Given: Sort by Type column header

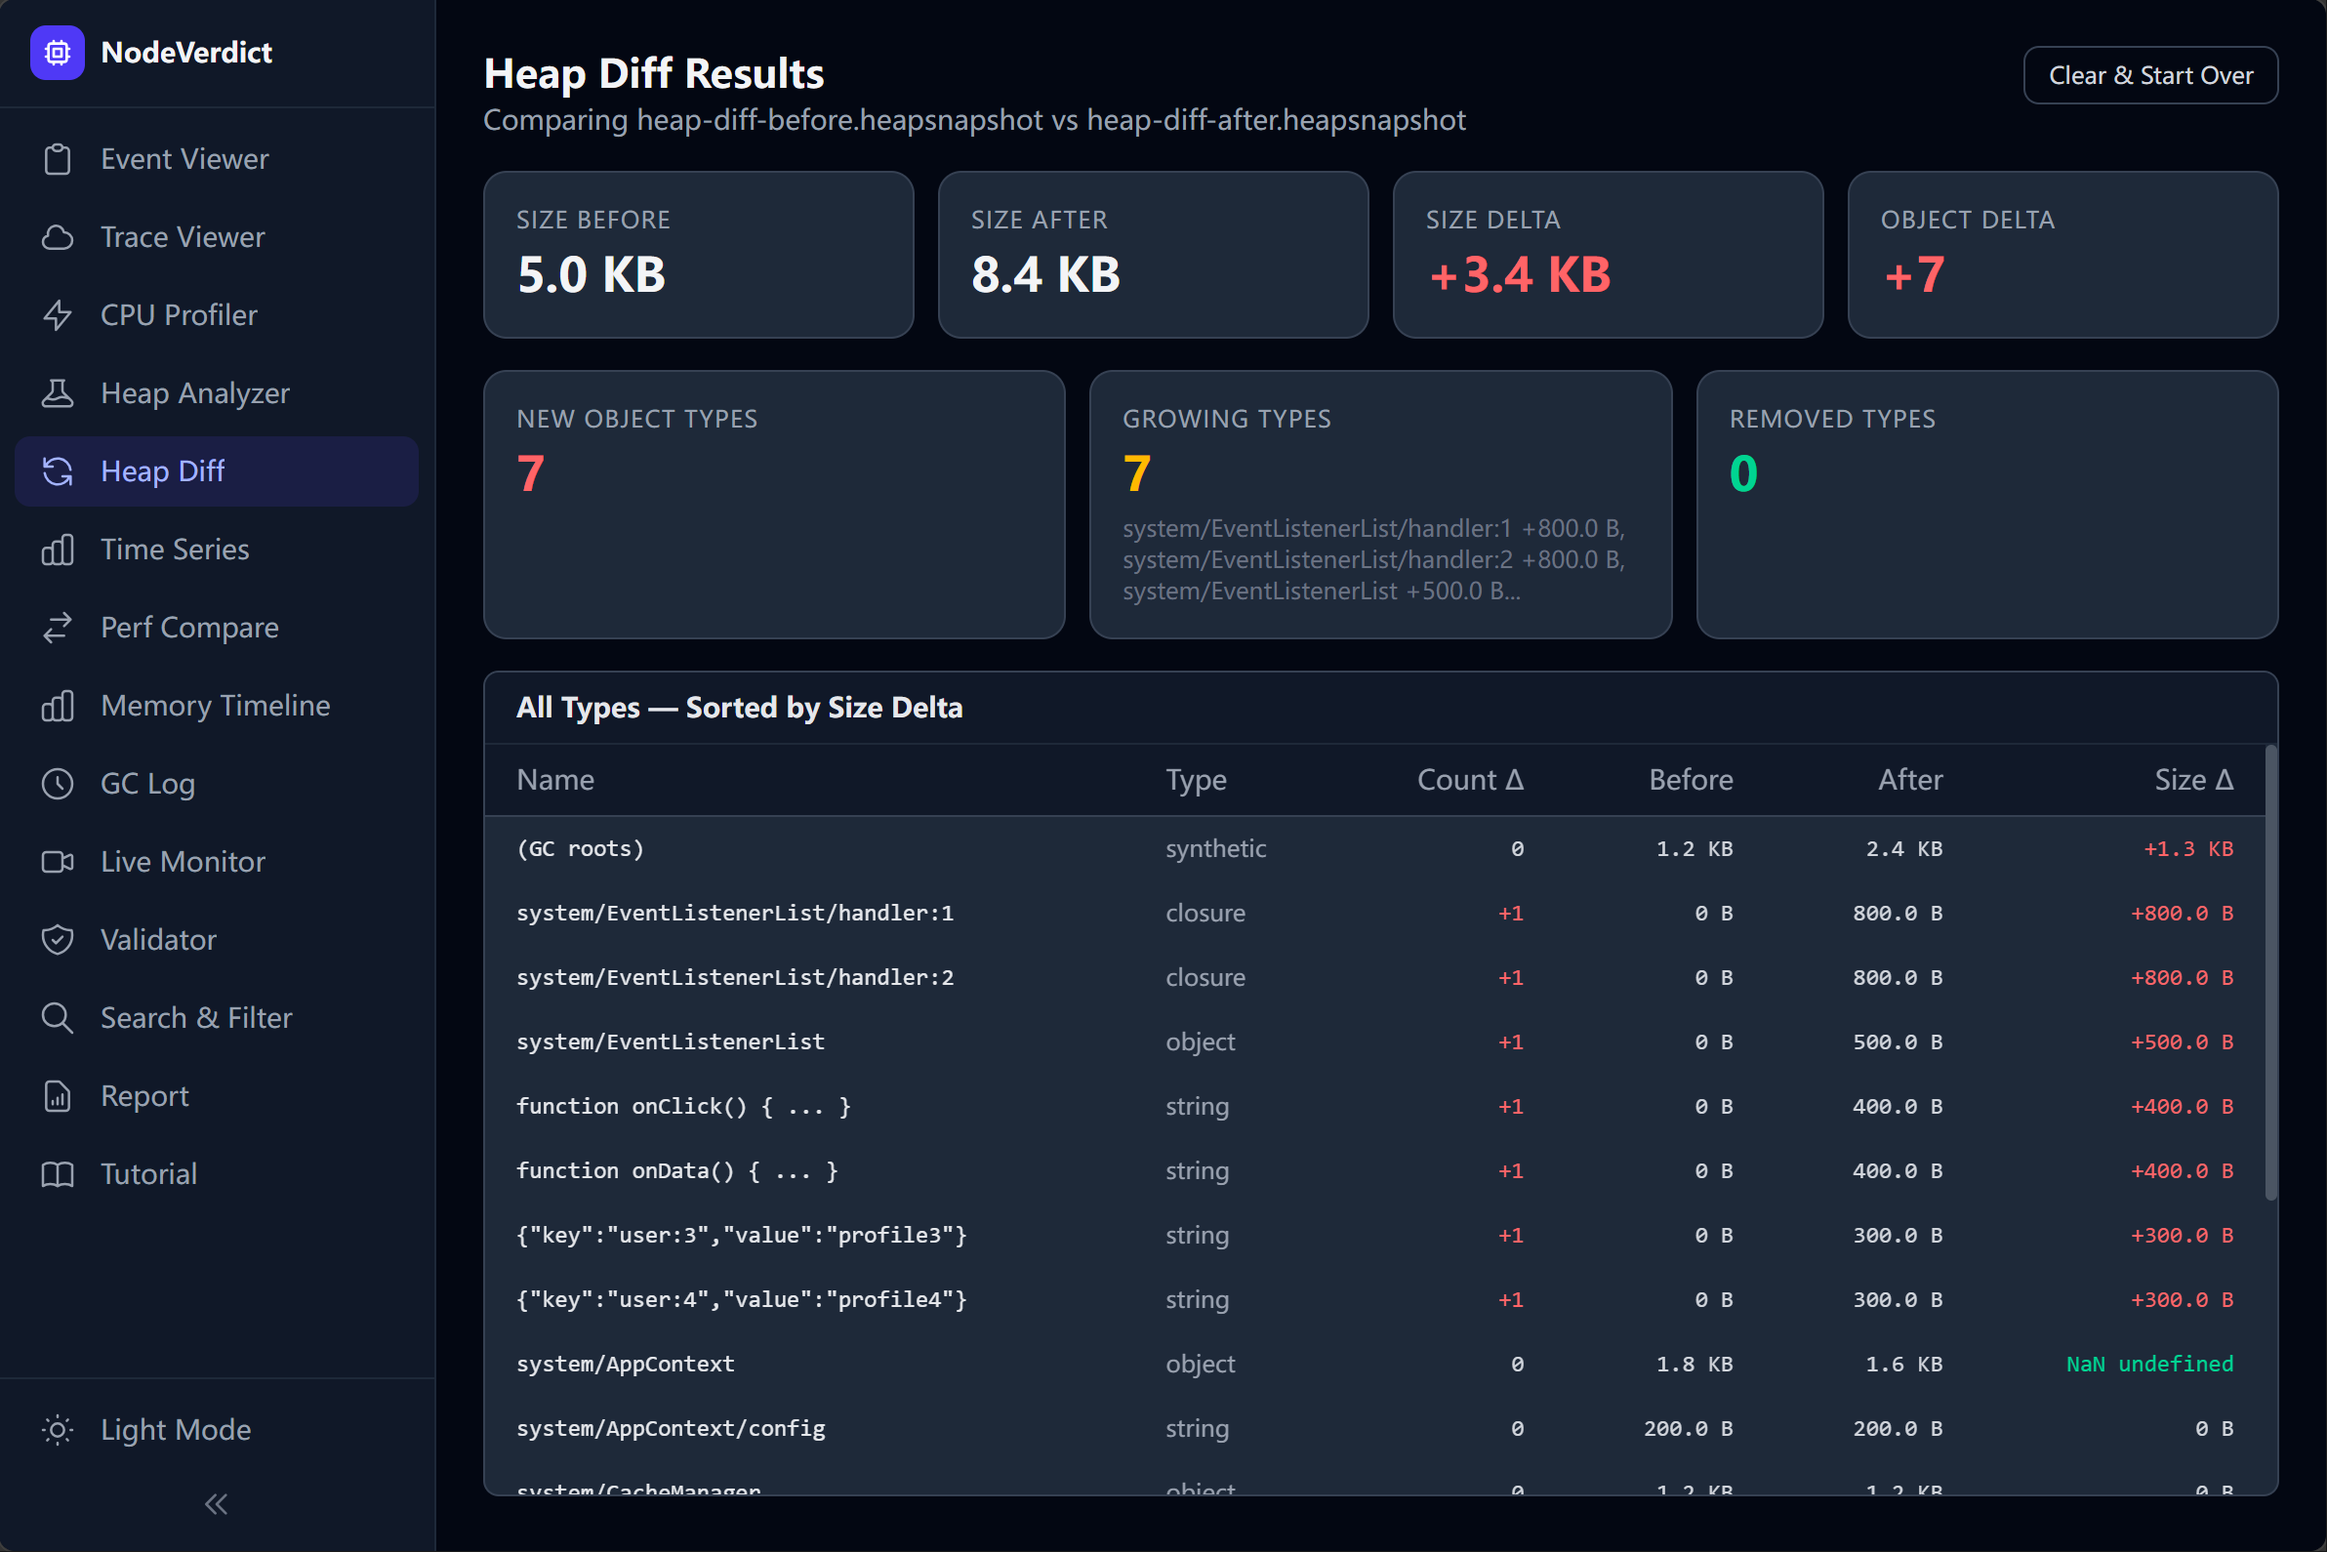Looking at the screenshot, I should 1196,780.
